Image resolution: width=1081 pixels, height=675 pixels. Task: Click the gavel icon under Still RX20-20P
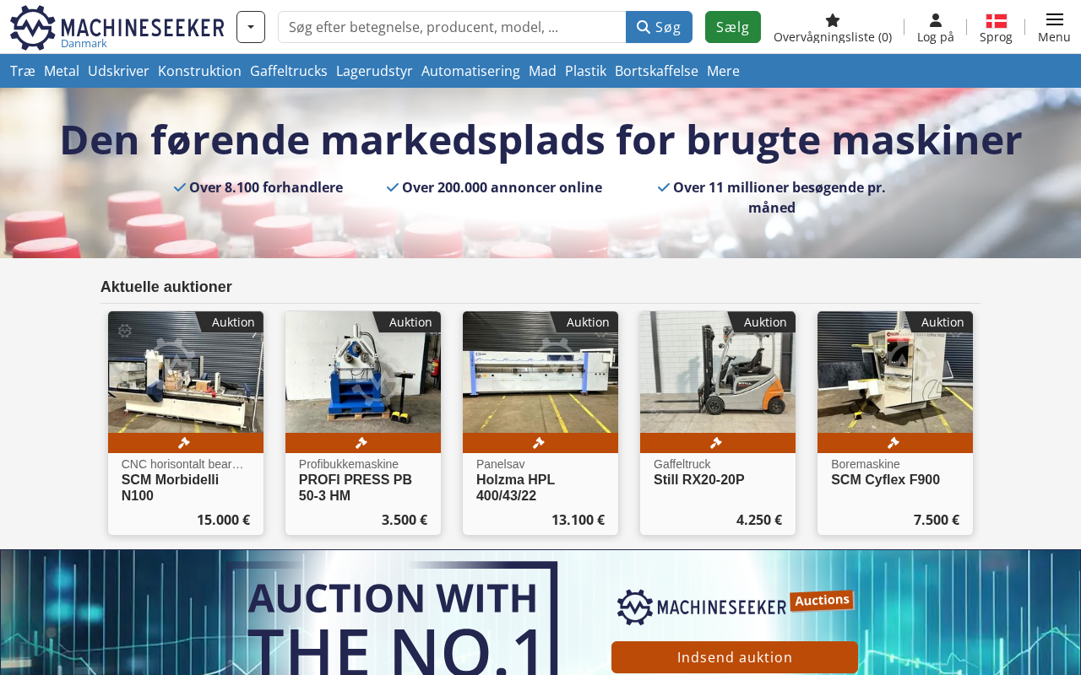pyautogui.click(x=716, y=443)
